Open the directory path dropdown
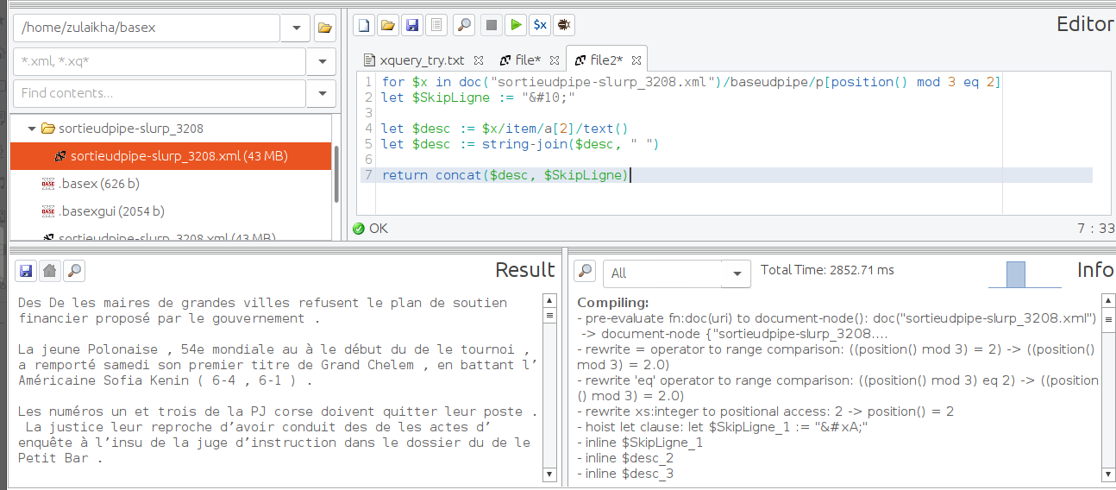Image resolution: width=1116 pixels, height=490 pixels. (296, 28)
